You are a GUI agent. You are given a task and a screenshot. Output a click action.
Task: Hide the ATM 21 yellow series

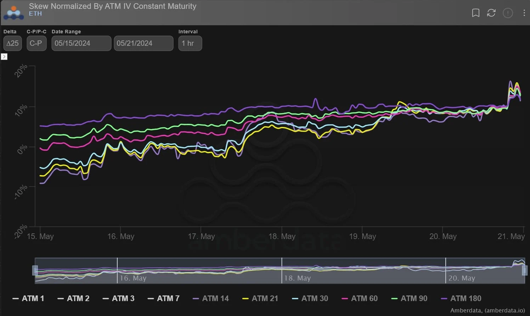260,299
